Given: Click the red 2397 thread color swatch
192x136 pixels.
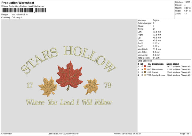Looking at the screenshot, I should (x=145, y=66).
